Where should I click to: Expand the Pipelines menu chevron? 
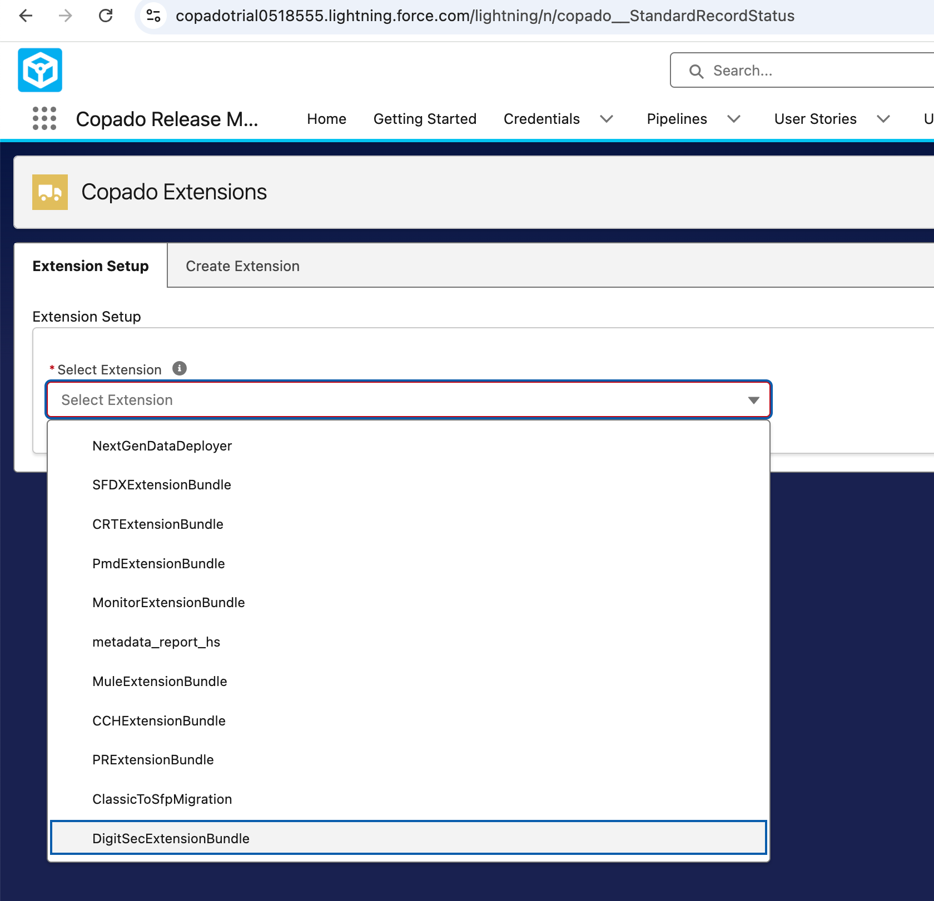[x=734, y=119]
